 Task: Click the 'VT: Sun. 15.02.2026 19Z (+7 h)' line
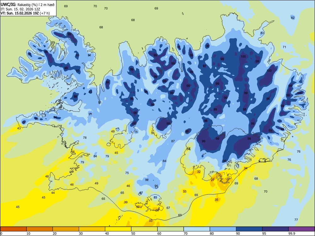point(25,13)
